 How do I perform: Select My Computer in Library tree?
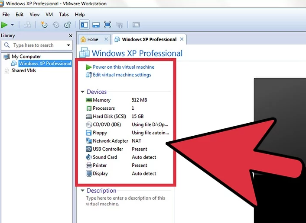point(26,57)
